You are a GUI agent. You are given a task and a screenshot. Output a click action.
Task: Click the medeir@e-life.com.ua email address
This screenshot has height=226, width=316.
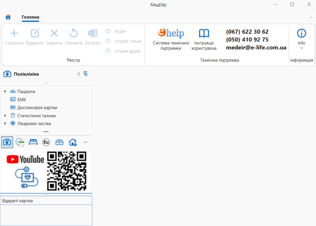(256, 48)
